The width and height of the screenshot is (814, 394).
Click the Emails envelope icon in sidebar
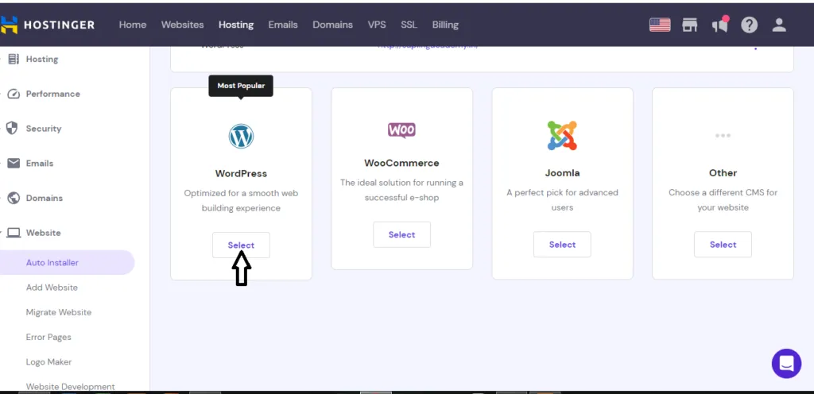(14, 164)
